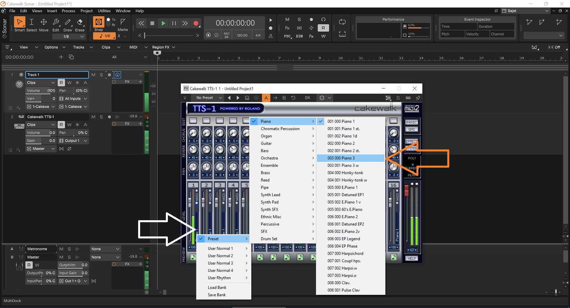Solo Track 1
This screenshot has height=308, width=570.
pyautogui.click(x=101, y=75)
